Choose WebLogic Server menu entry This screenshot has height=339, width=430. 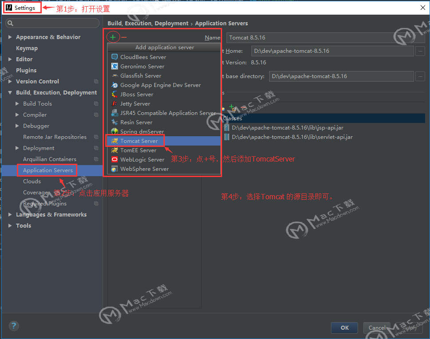coord(164,160)
